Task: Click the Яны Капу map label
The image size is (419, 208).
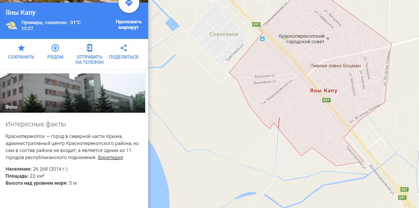Action: click(x=324, y=91)
